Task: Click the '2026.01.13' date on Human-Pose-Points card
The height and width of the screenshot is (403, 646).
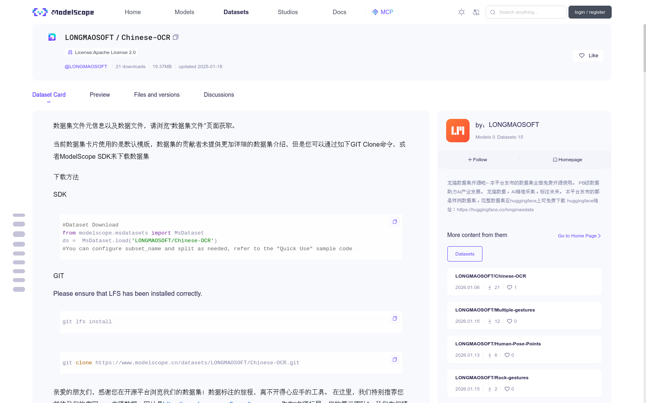Action: 467,355
